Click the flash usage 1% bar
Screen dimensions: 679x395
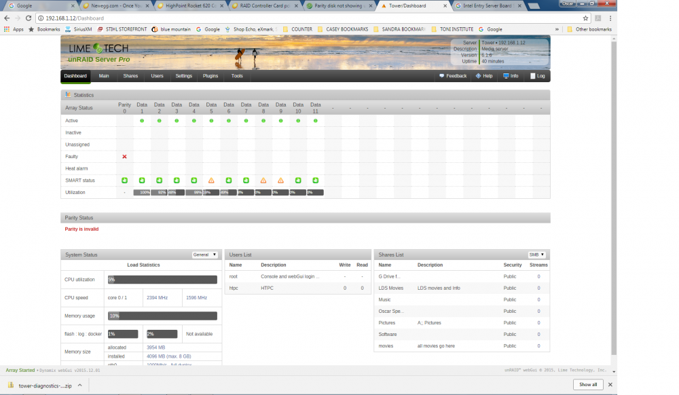click(123, 334)
